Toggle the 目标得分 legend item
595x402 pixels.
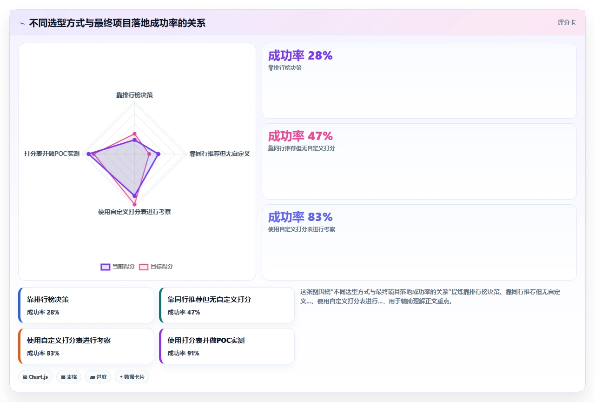pyautogui.click(x=156, y=267)
